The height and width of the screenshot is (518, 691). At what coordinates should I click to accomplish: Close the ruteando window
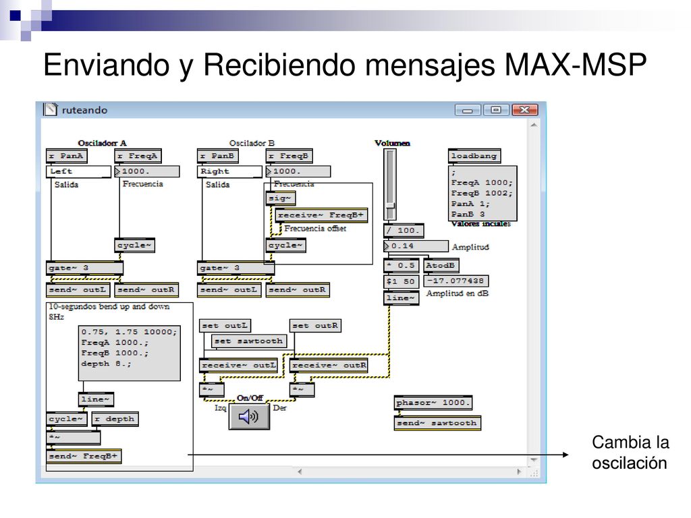click(x=524, y=110)
